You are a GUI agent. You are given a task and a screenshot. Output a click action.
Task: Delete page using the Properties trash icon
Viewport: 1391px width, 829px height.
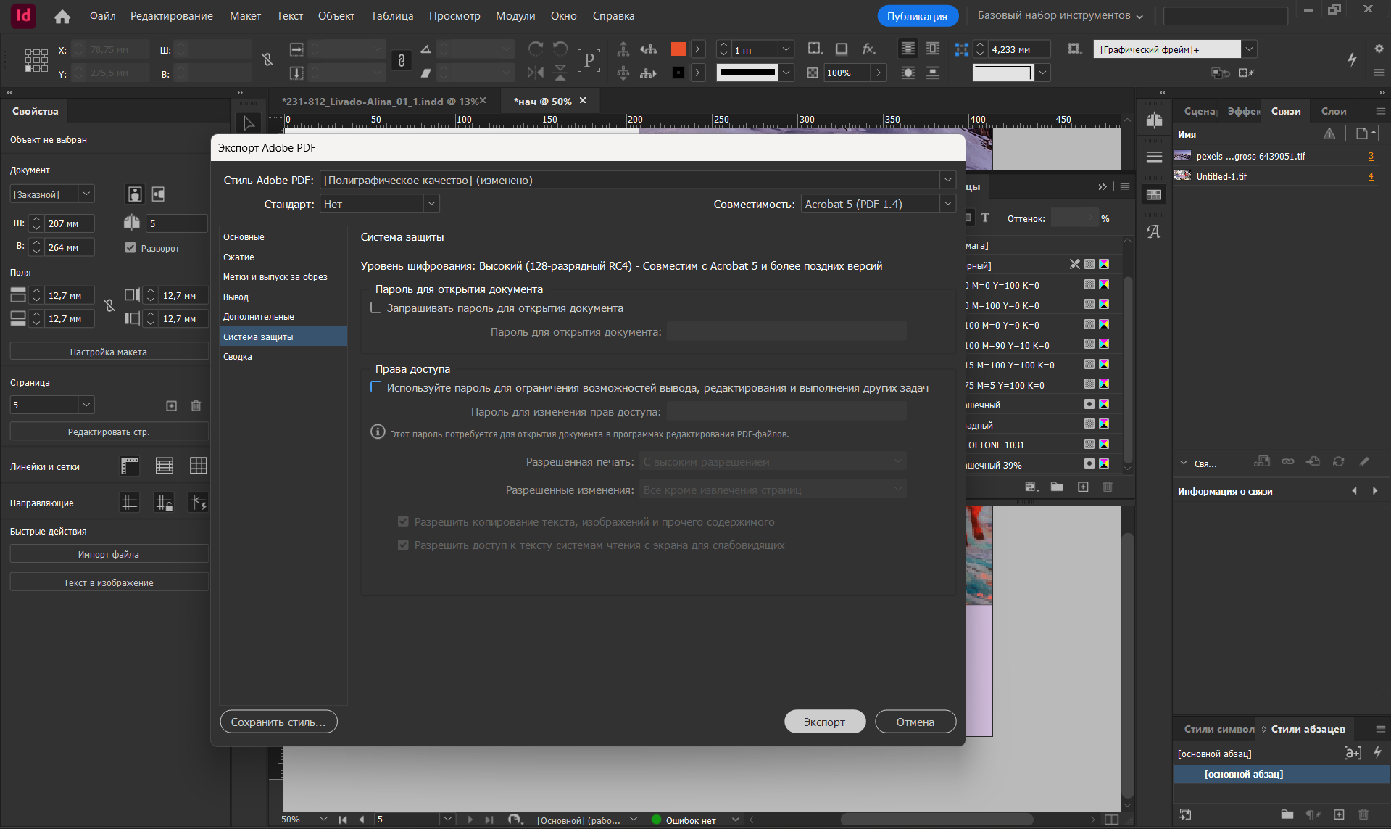196,405
